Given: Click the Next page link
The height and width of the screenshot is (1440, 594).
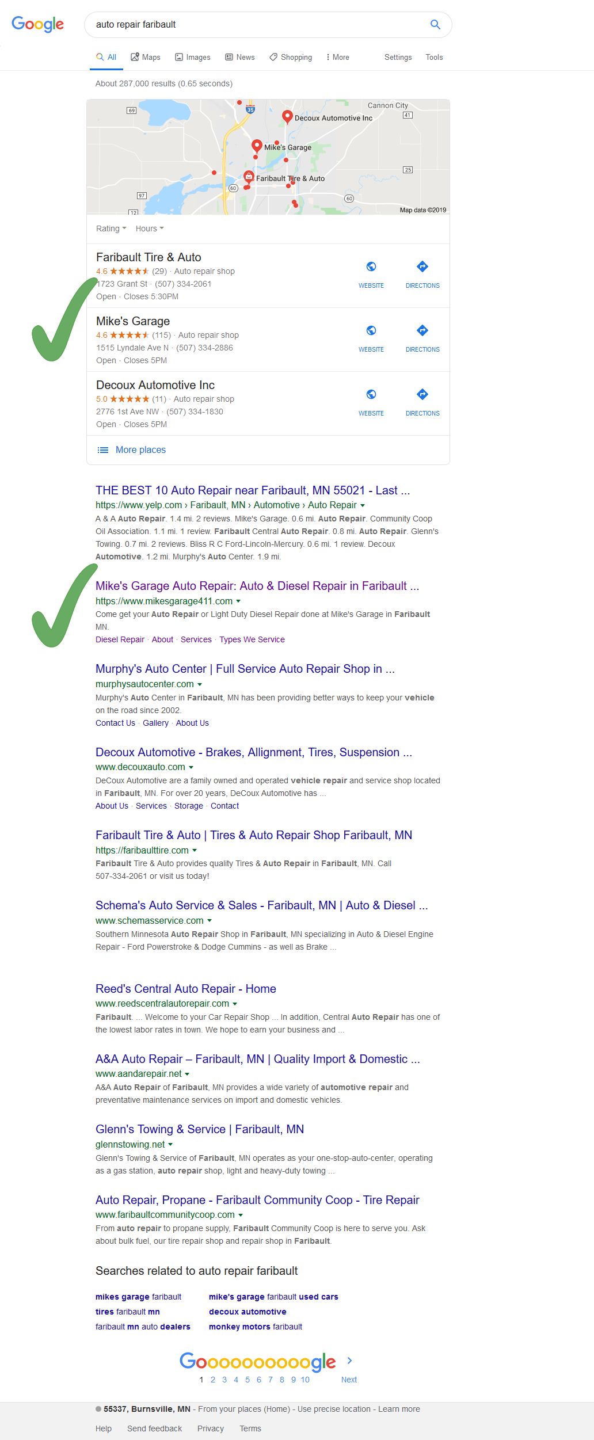Looking at the screenshot, I should pyautogui.click(x=349, y=1380).
